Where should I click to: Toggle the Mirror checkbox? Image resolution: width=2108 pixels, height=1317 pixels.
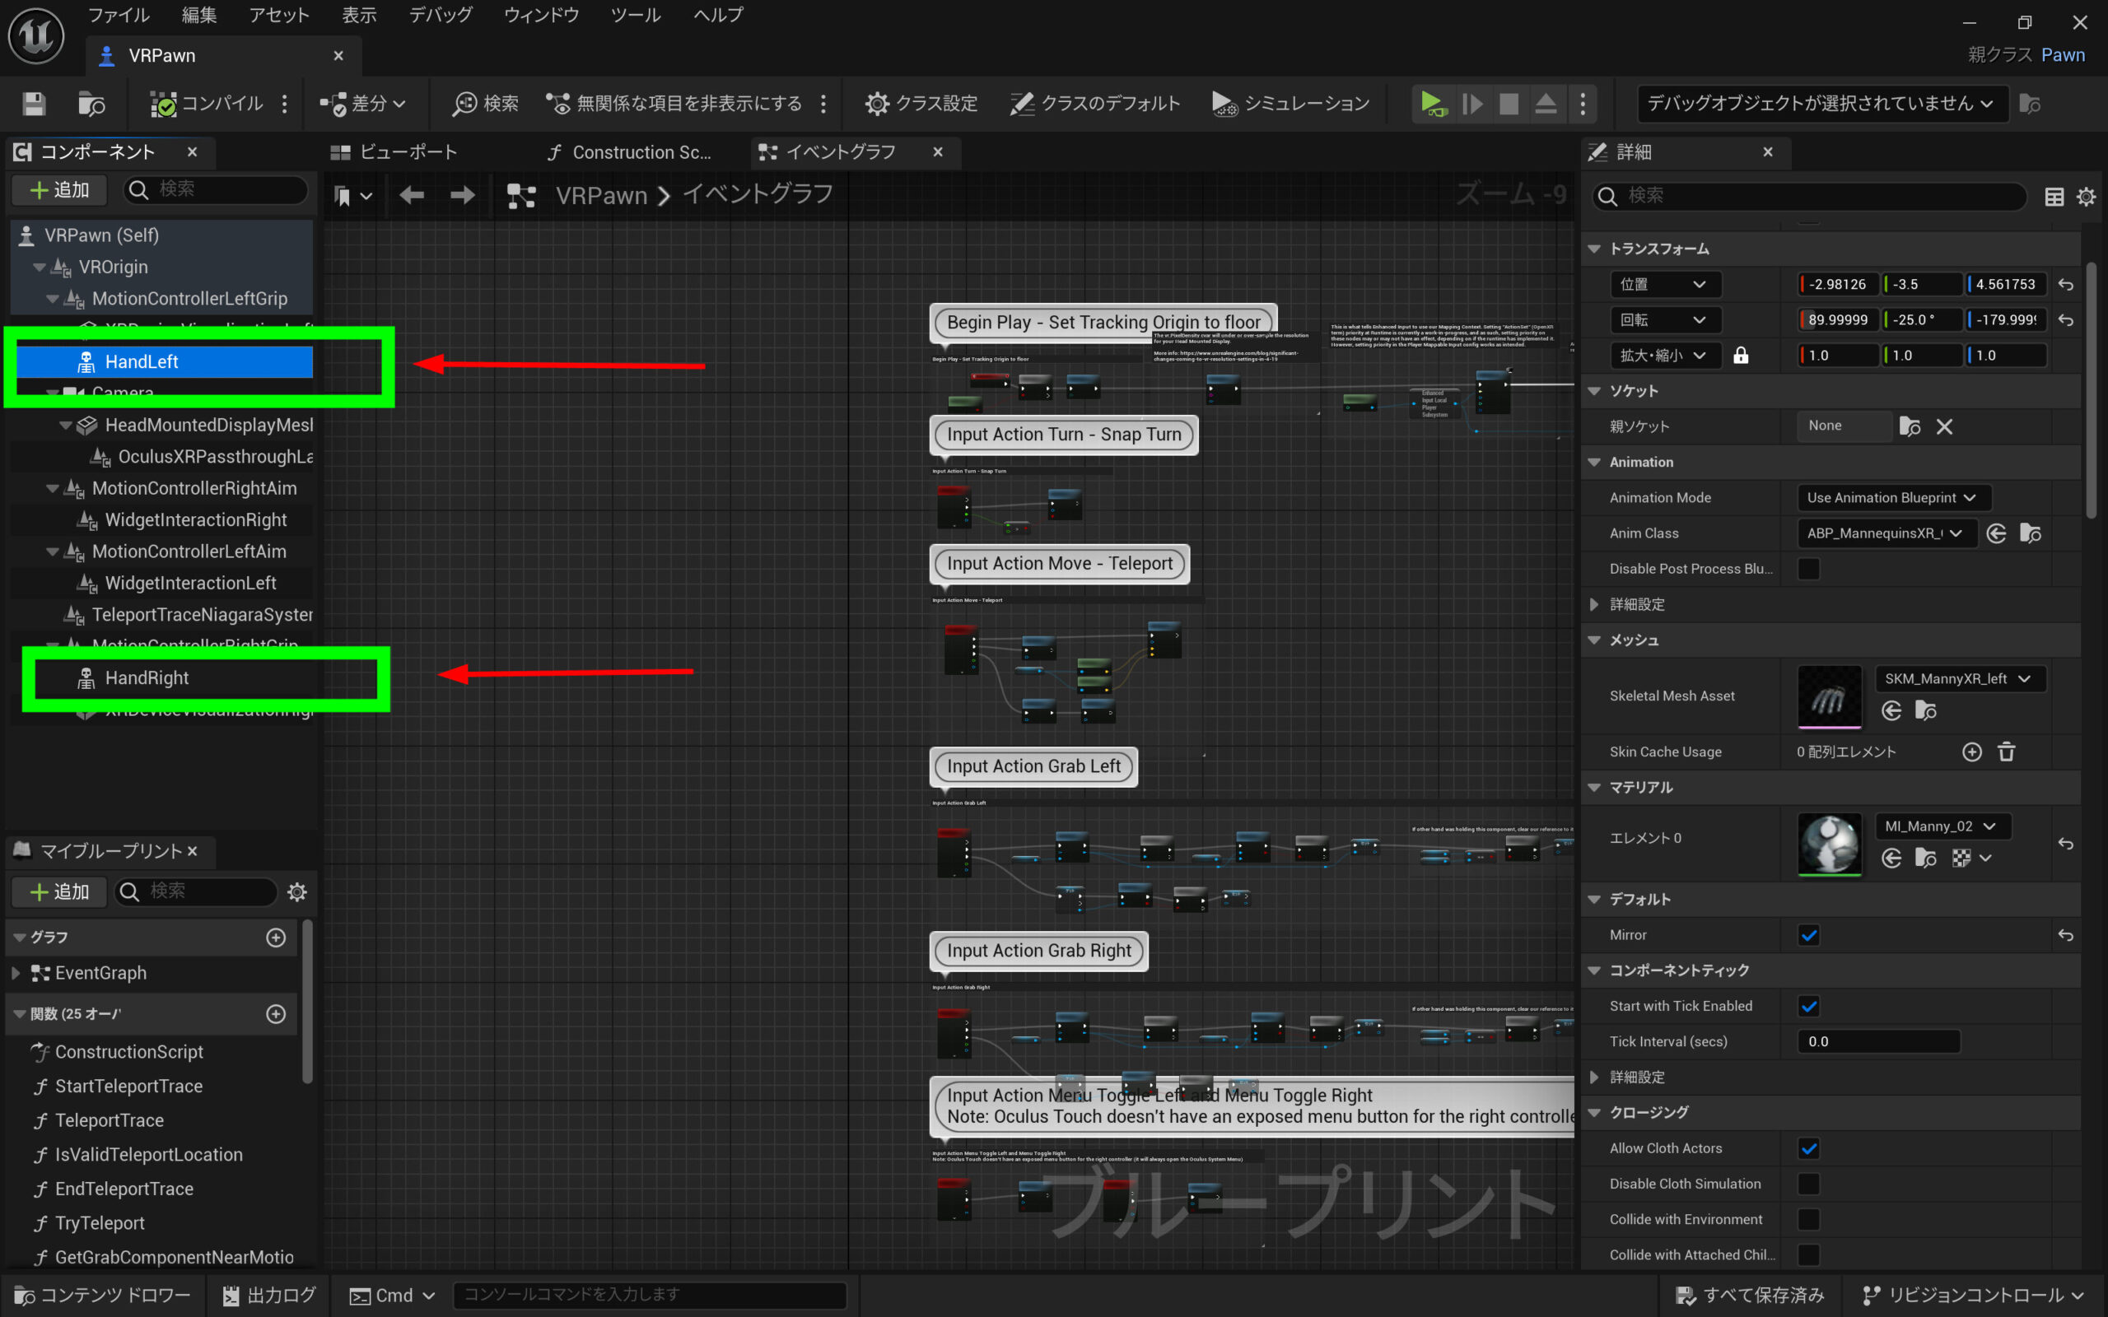[x=1808, y=934]
